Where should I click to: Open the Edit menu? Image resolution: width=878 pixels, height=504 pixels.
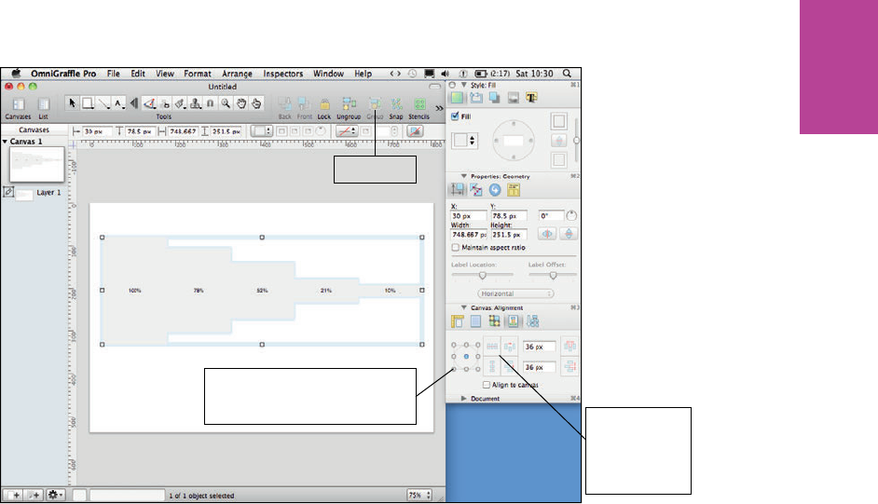[138, 74]
